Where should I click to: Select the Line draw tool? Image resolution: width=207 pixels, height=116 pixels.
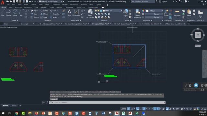pyautogui.click(x=3, y=13)
